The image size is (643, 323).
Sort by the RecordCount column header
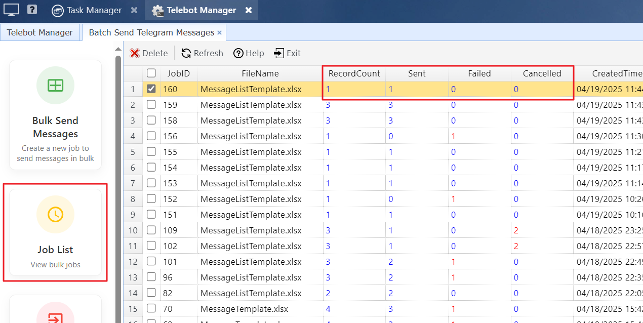(x=354, y=73)
